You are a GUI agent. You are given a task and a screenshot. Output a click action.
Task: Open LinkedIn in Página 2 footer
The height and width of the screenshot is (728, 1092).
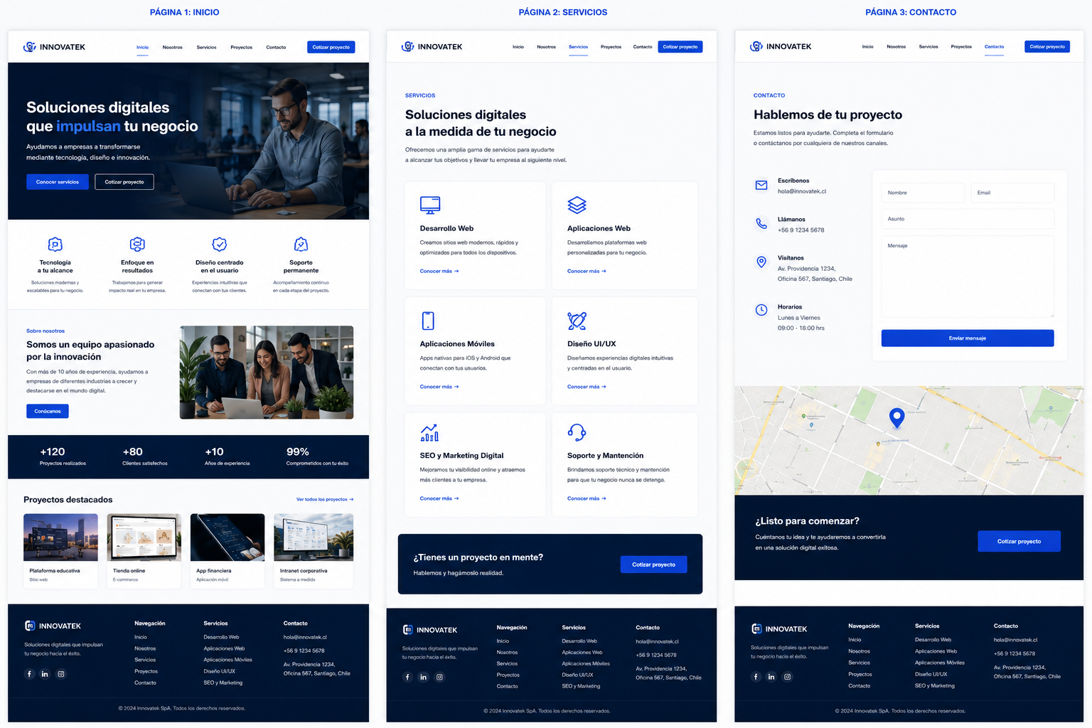click(x=423, y=677)
